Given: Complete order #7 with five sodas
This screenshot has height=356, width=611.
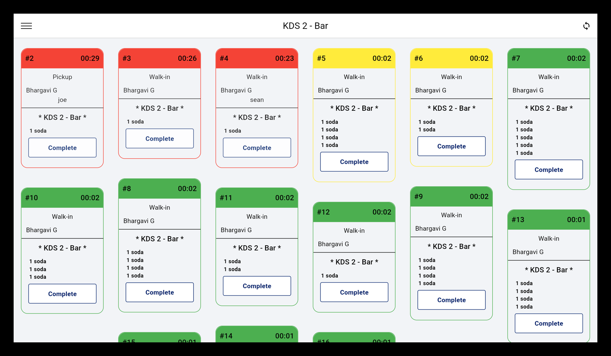Looking at the screenshot, I should tap(549, 169).
